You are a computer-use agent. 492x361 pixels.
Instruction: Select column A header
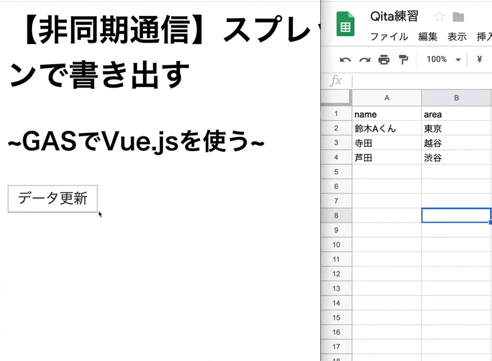point(387,98)
